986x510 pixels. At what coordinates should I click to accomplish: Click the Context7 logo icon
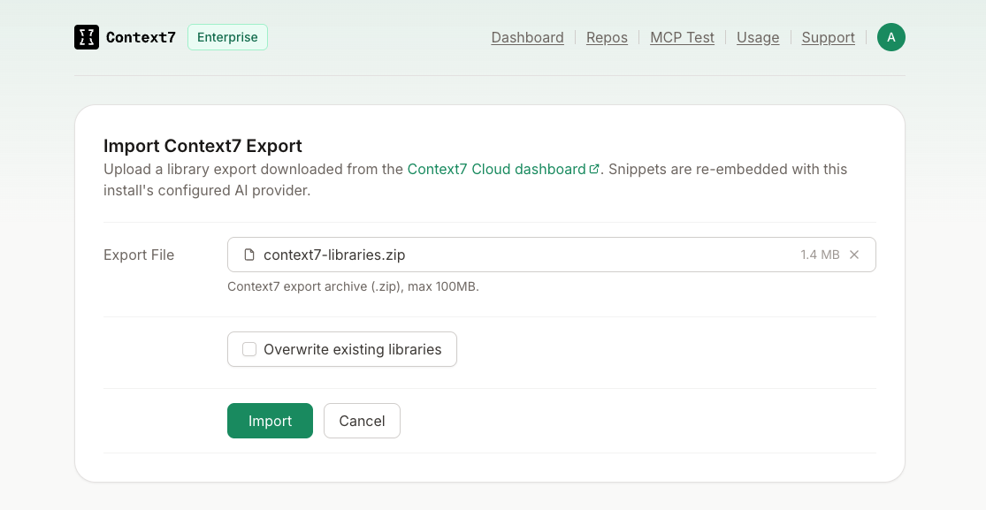click(87, 37)
